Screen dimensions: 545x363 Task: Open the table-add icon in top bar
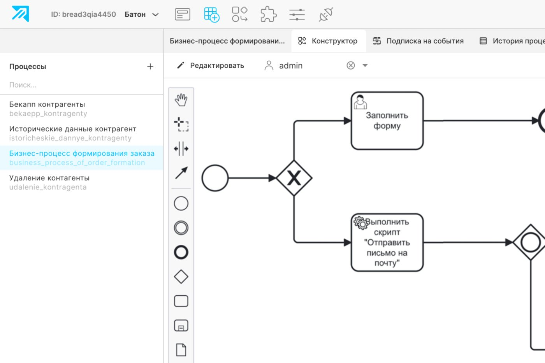[211, 15]
